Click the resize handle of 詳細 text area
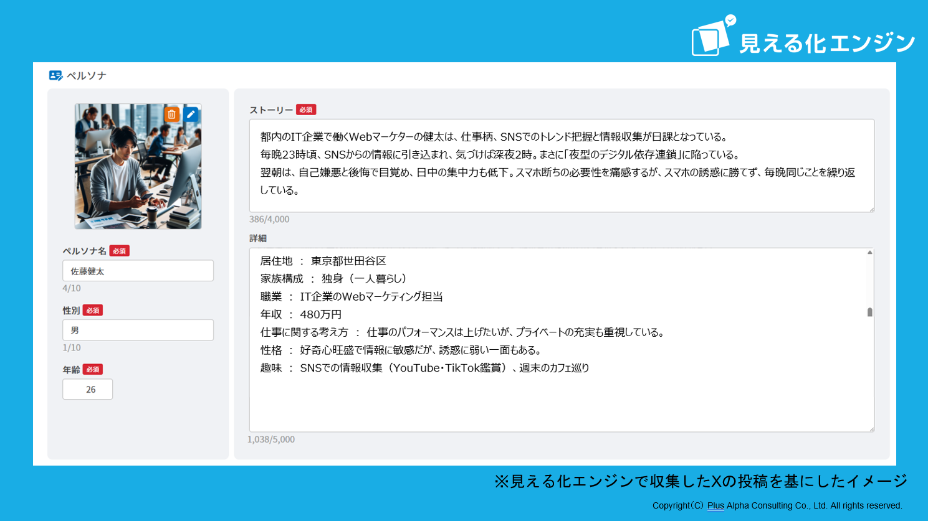The width and height of the screenshot is (928, 521). 871,429
